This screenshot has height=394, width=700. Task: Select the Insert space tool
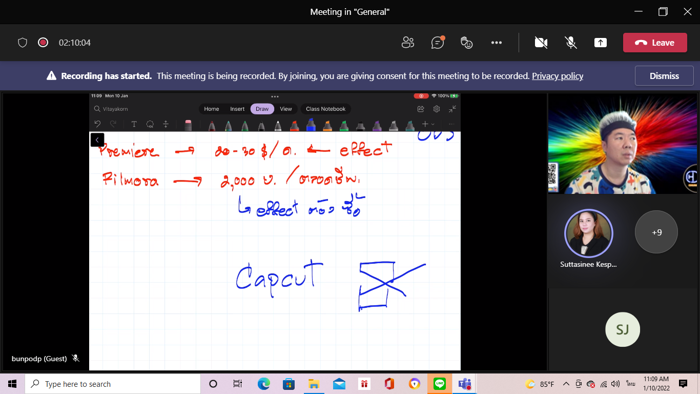166,124
